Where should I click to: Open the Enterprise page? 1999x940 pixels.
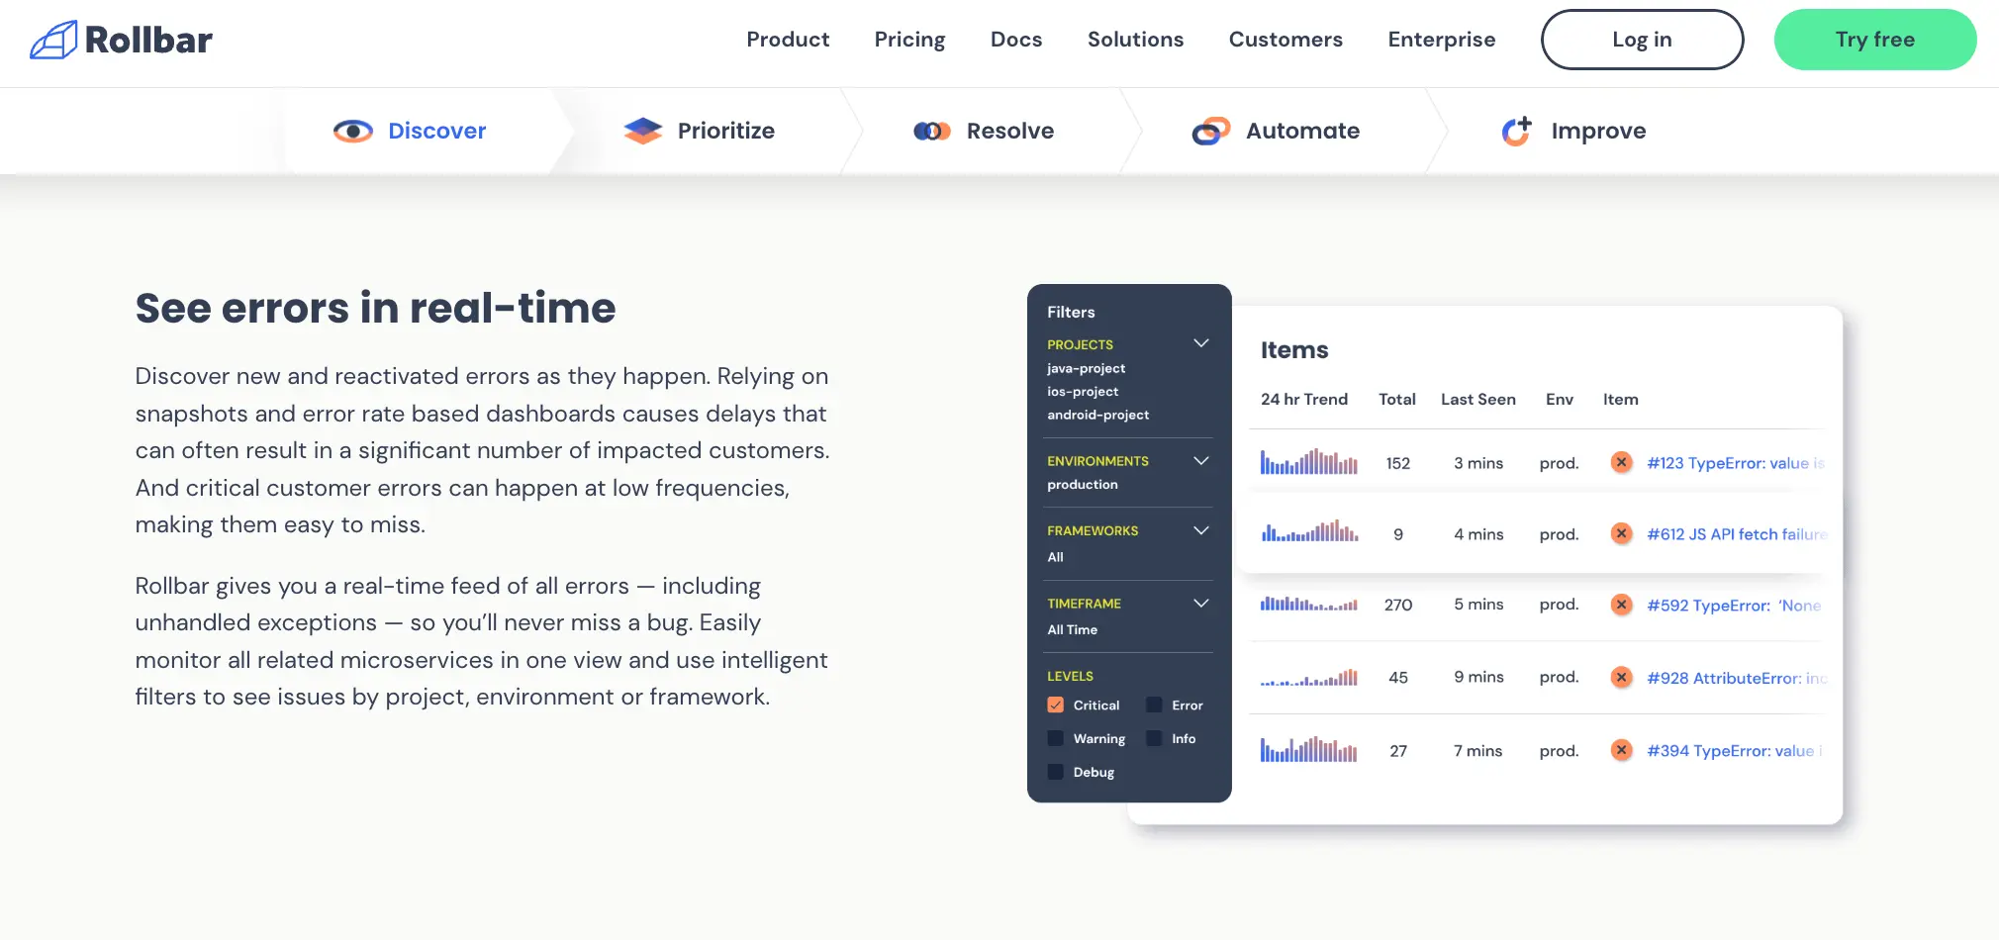coord(1442,40)
